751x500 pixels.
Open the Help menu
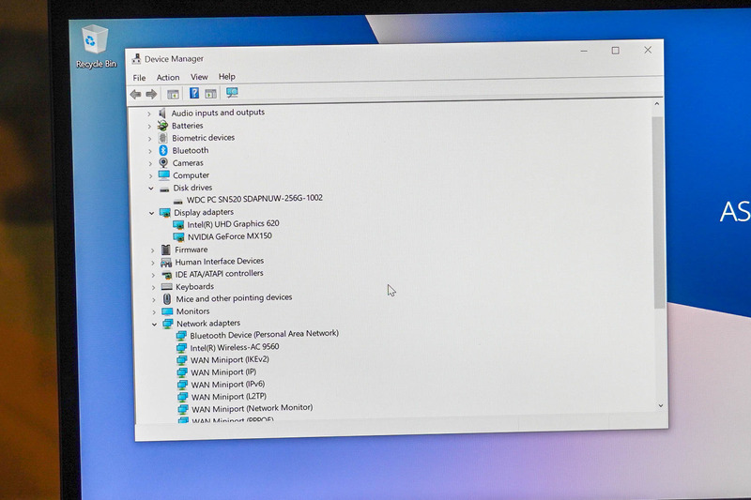(x=227, y=76)
